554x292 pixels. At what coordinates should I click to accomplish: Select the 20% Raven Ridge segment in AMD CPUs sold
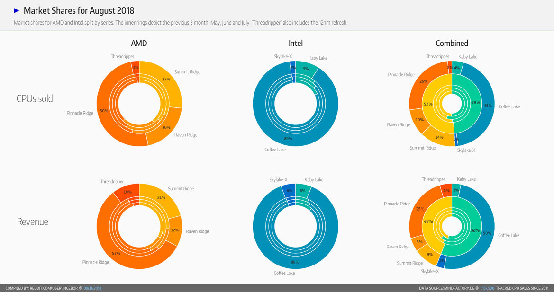(166, 127)
